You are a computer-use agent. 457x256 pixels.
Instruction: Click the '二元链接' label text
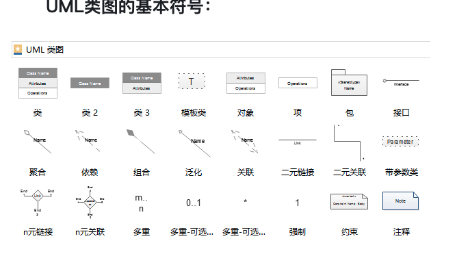tap(298, 172)
